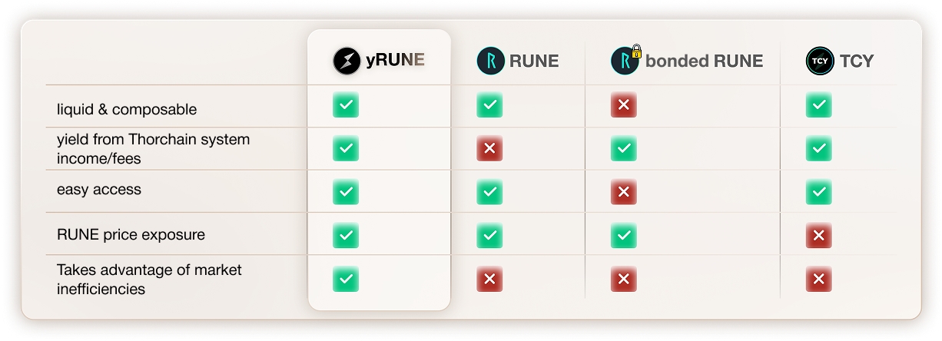Screen dimensions: 942x341
Task: Click RUNE red cross for market inefficiencies
Action: point(489,279)
